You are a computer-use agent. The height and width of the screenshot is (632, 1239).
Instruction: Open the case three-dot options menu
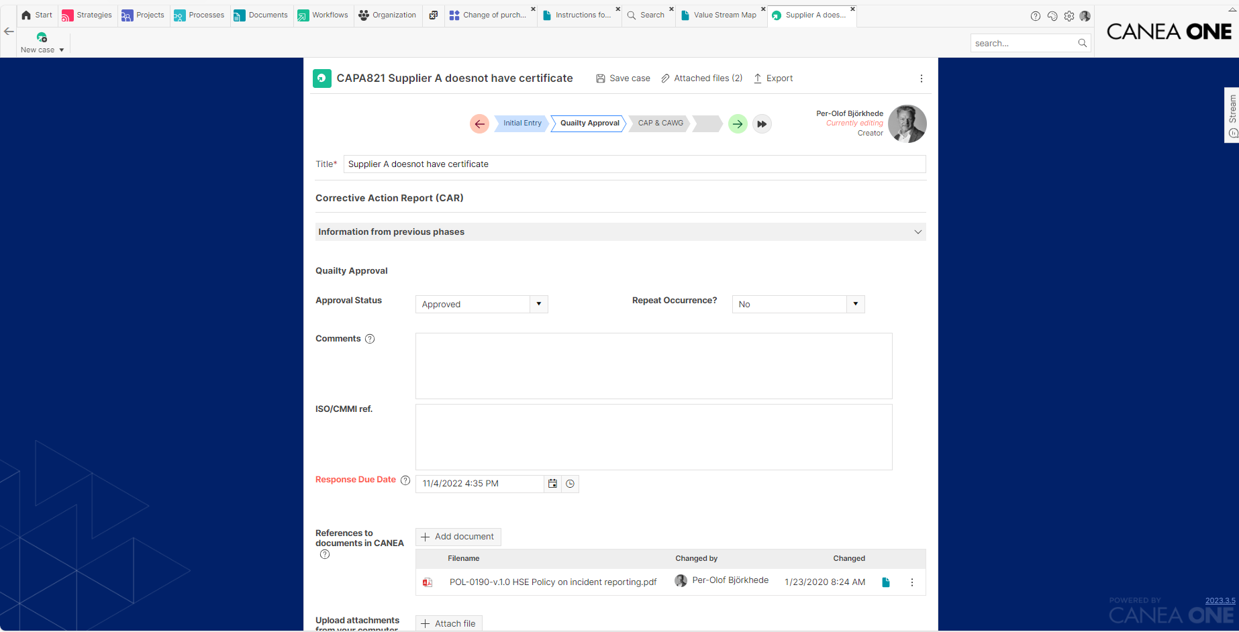pos(921,78)
